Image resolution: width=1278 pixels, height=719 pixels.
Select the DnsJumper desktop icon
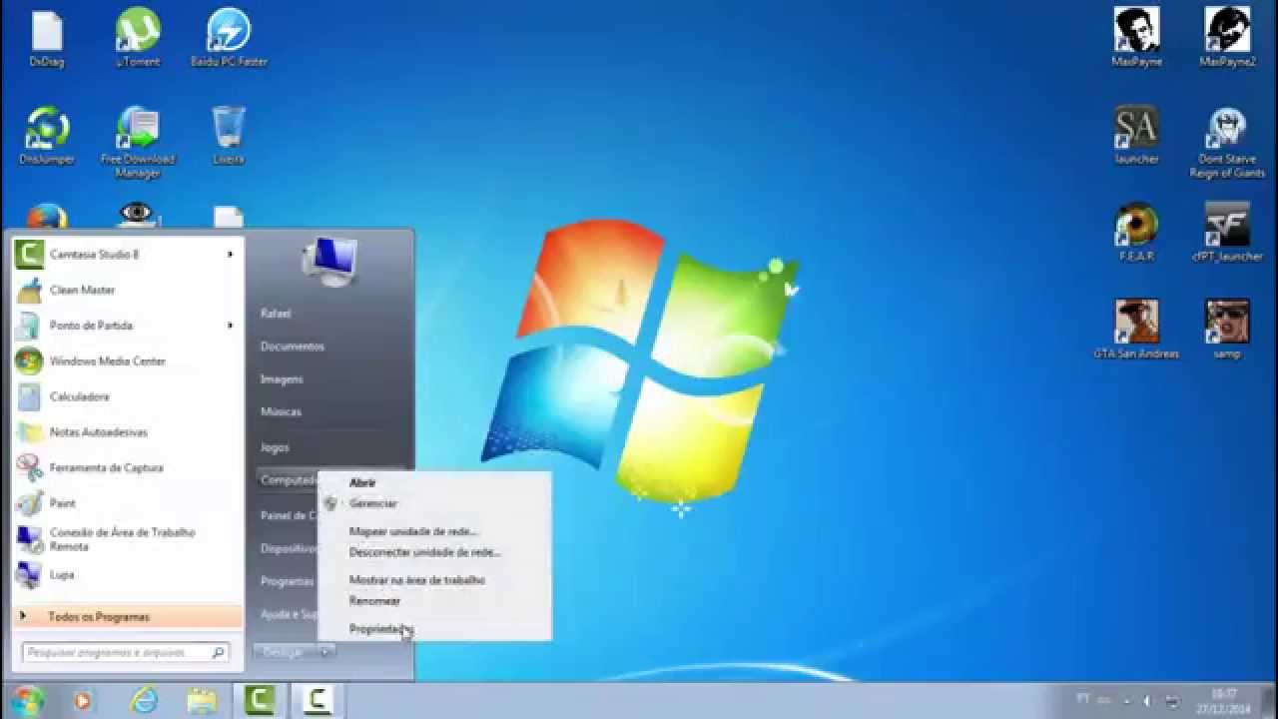(x=47, y=135)
